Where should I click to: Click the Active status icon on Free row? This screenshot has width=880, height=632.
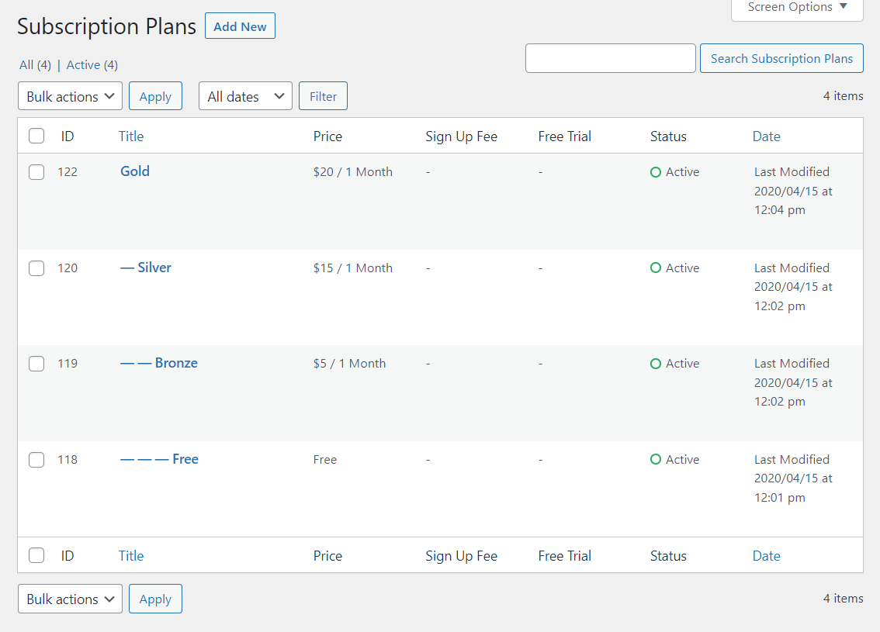[x=656, y=459]
